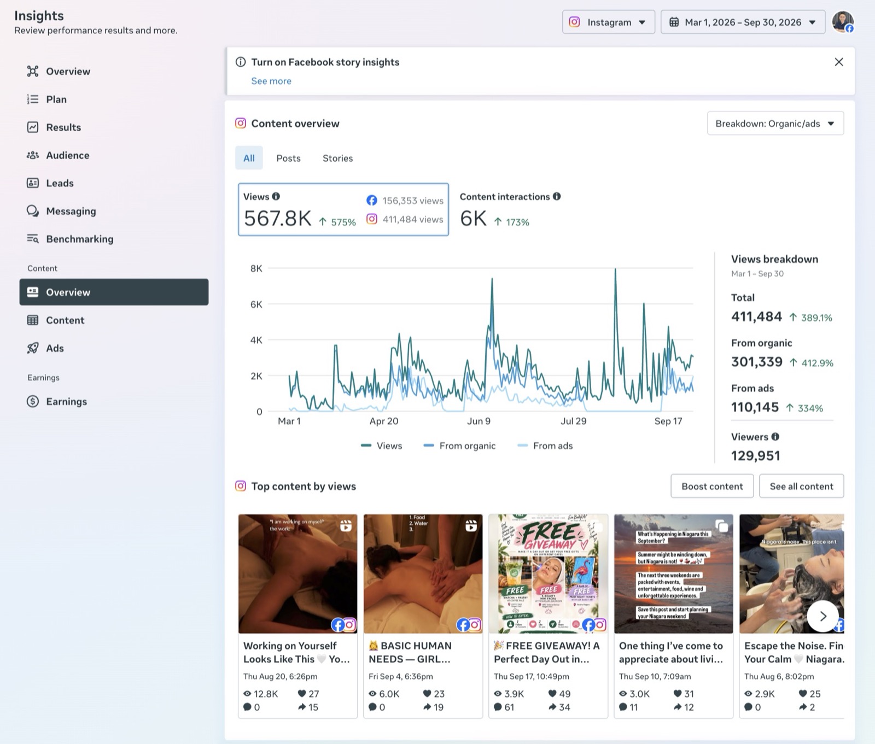Viewport: 875px width, 744px height.
Task: Open the profile avatar in header
Action: coord(843,22)
